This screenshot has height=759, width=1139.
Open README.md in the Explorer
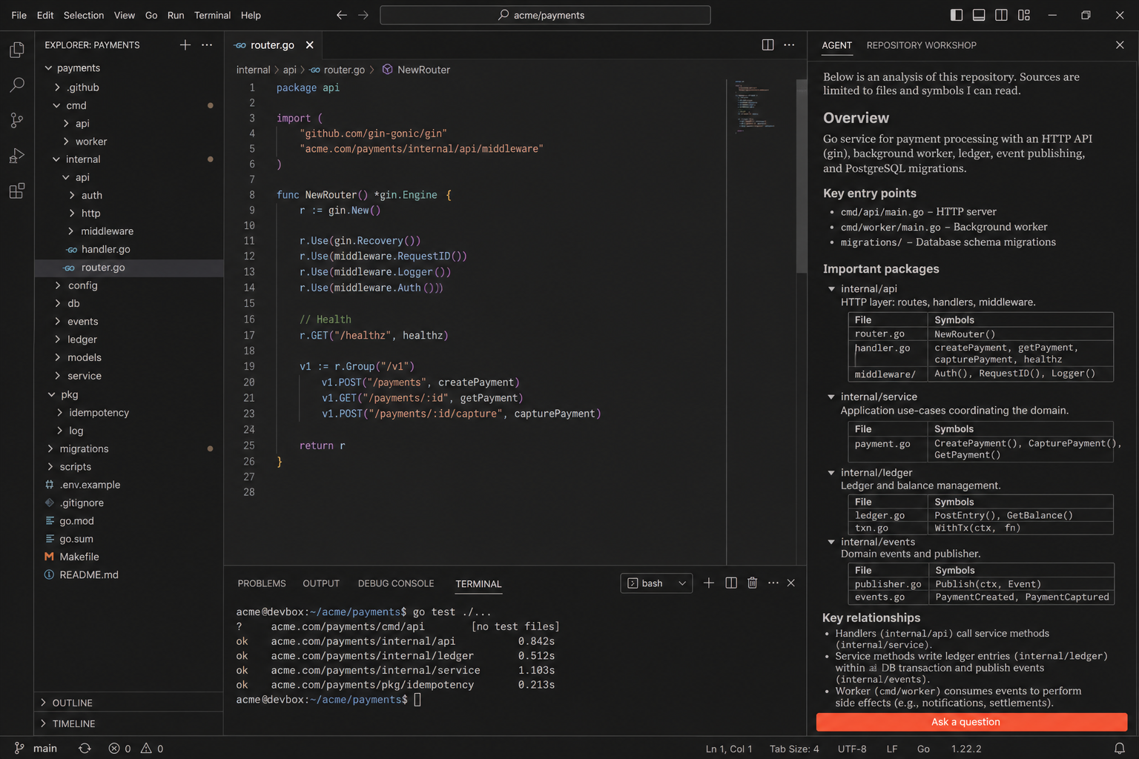point(129,575)
